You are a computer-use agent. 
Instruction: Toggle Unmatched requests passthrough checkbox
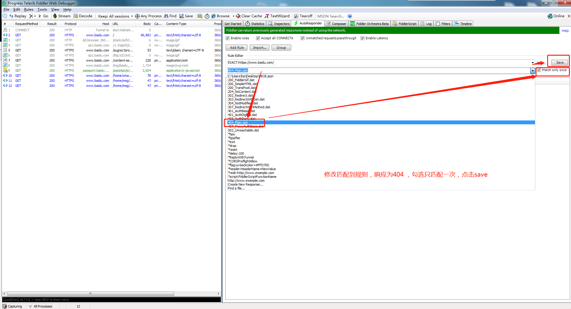pos(303,38)
